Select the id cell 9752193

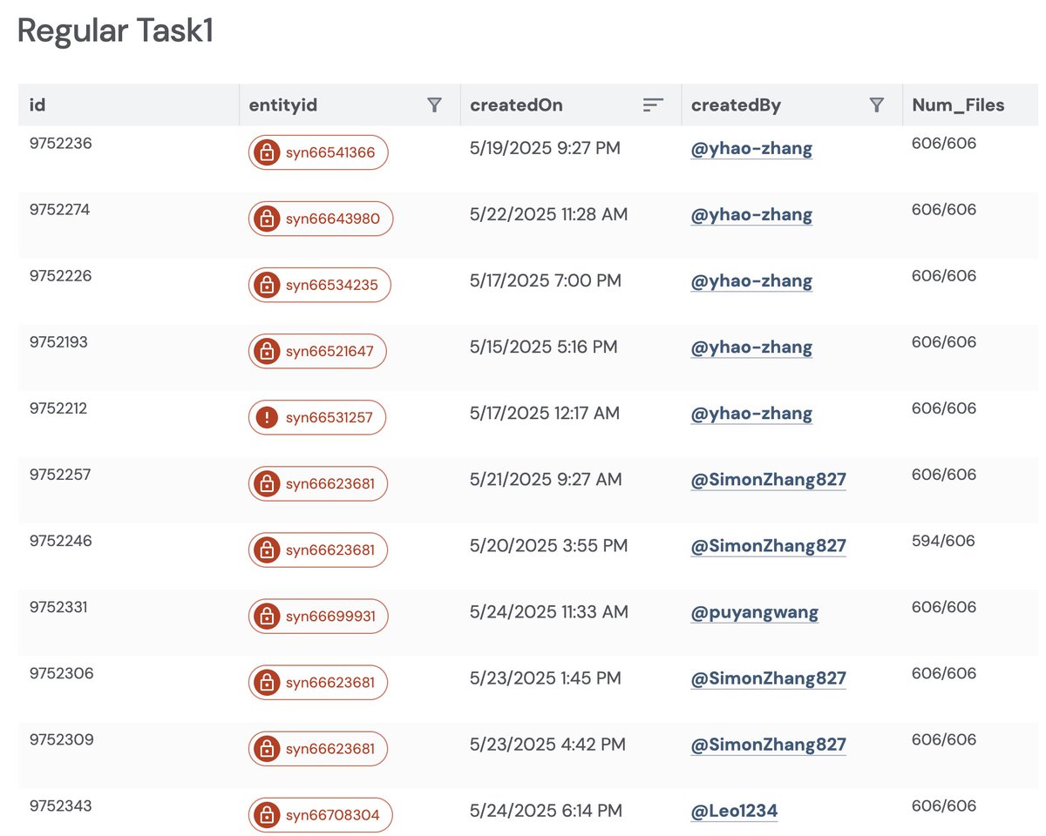click(x=59, y=341)
